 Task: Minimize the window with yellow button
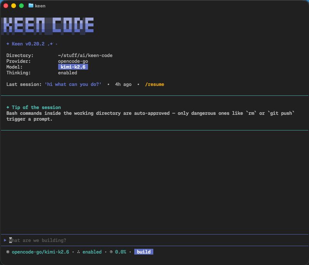point(14,6)
